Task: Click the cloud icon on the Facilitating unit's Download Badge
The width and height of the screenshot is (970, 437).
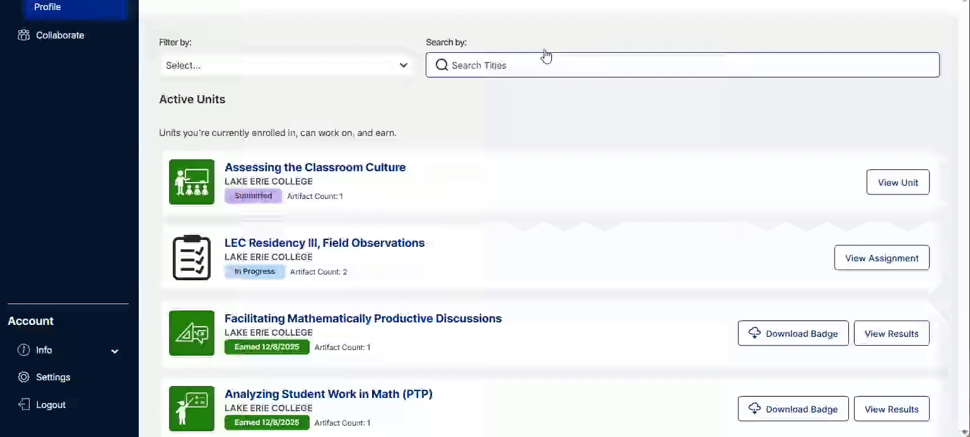Action: (x=754, y=333)
